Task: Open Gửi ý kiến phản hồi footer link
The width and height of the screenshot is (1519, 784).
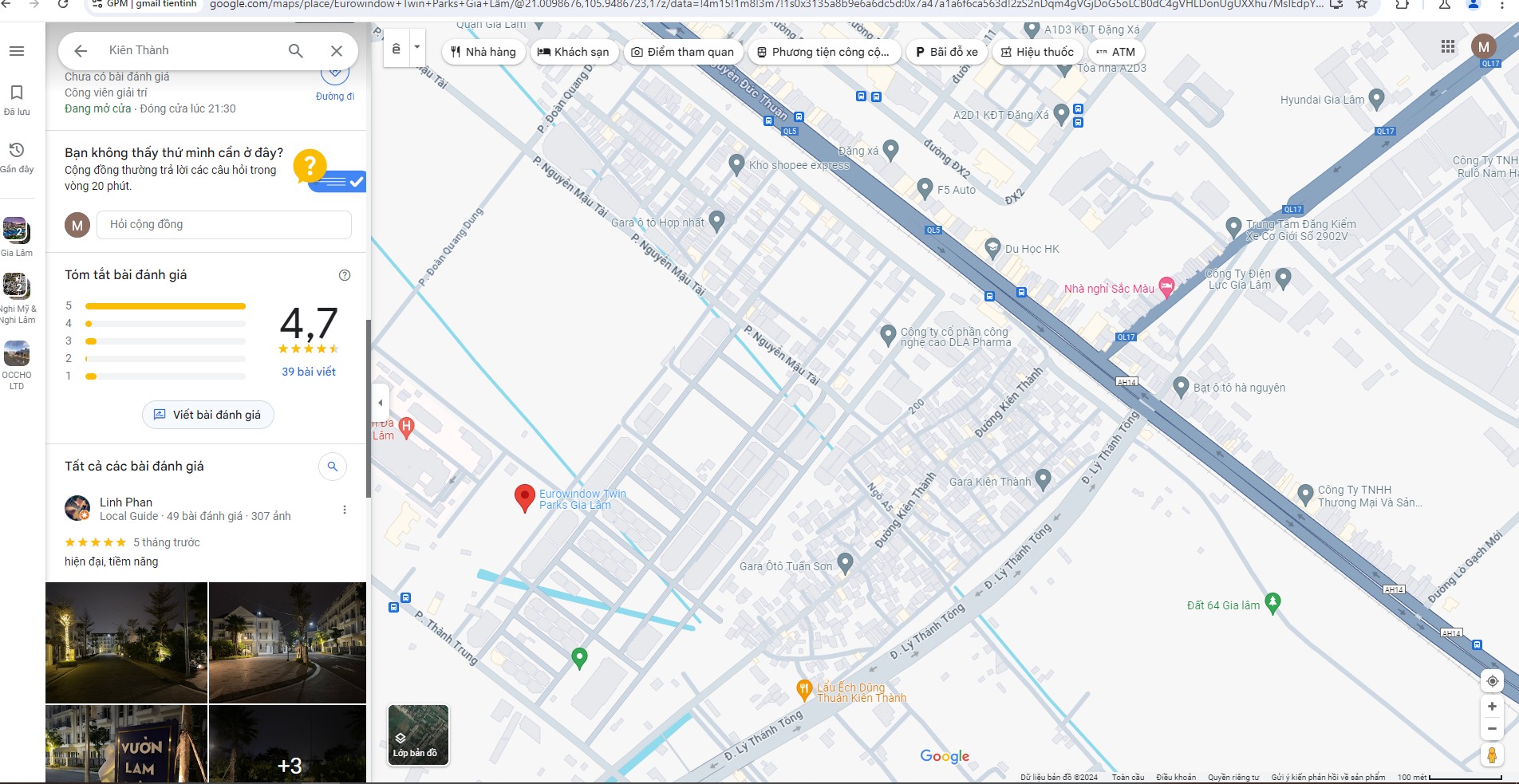Action: [1328, 777]
